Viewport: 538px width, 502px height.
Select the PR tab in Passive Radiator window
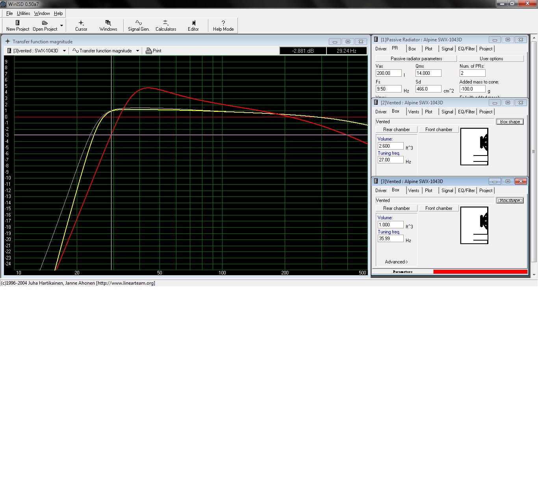[x=395, y=48]
